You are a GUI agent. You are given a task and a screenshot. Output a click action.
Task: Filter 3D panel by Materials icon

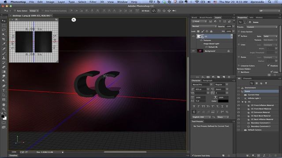(x=261, y=83)
